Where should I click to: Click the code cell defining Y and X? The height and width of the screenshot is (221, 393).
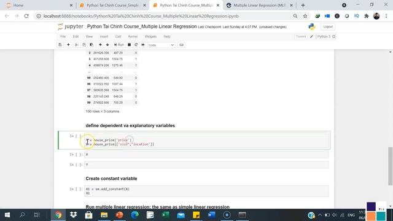[x=207, y=141]
